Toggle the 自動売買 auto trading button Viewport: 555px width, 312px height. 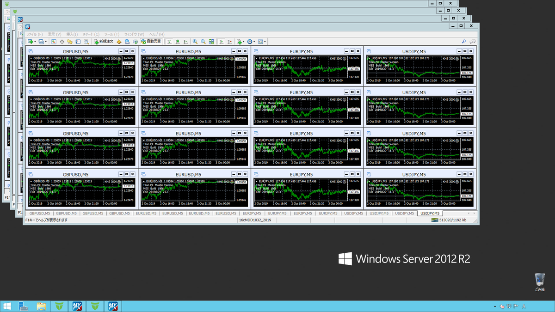(x=151, y=42)
